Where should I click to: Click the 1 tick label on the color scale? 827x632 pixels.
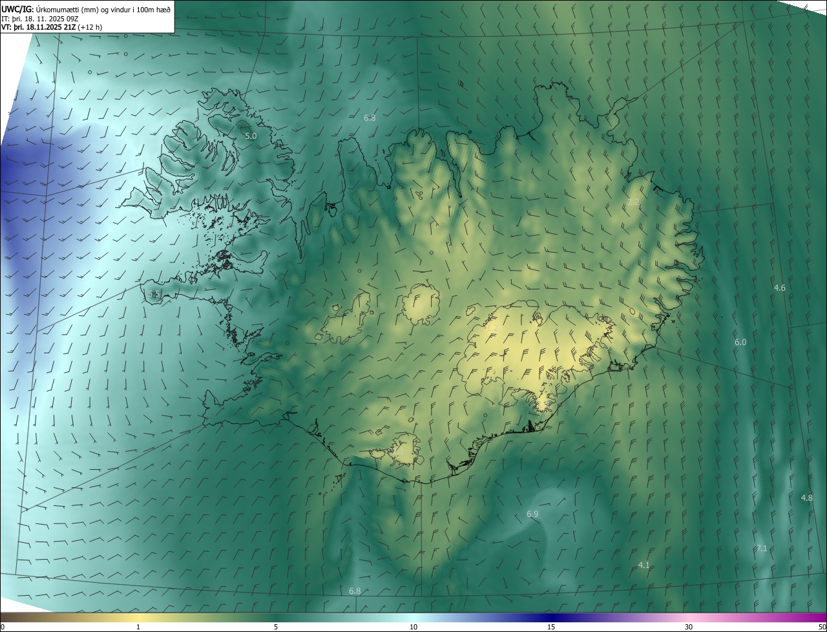138,627
